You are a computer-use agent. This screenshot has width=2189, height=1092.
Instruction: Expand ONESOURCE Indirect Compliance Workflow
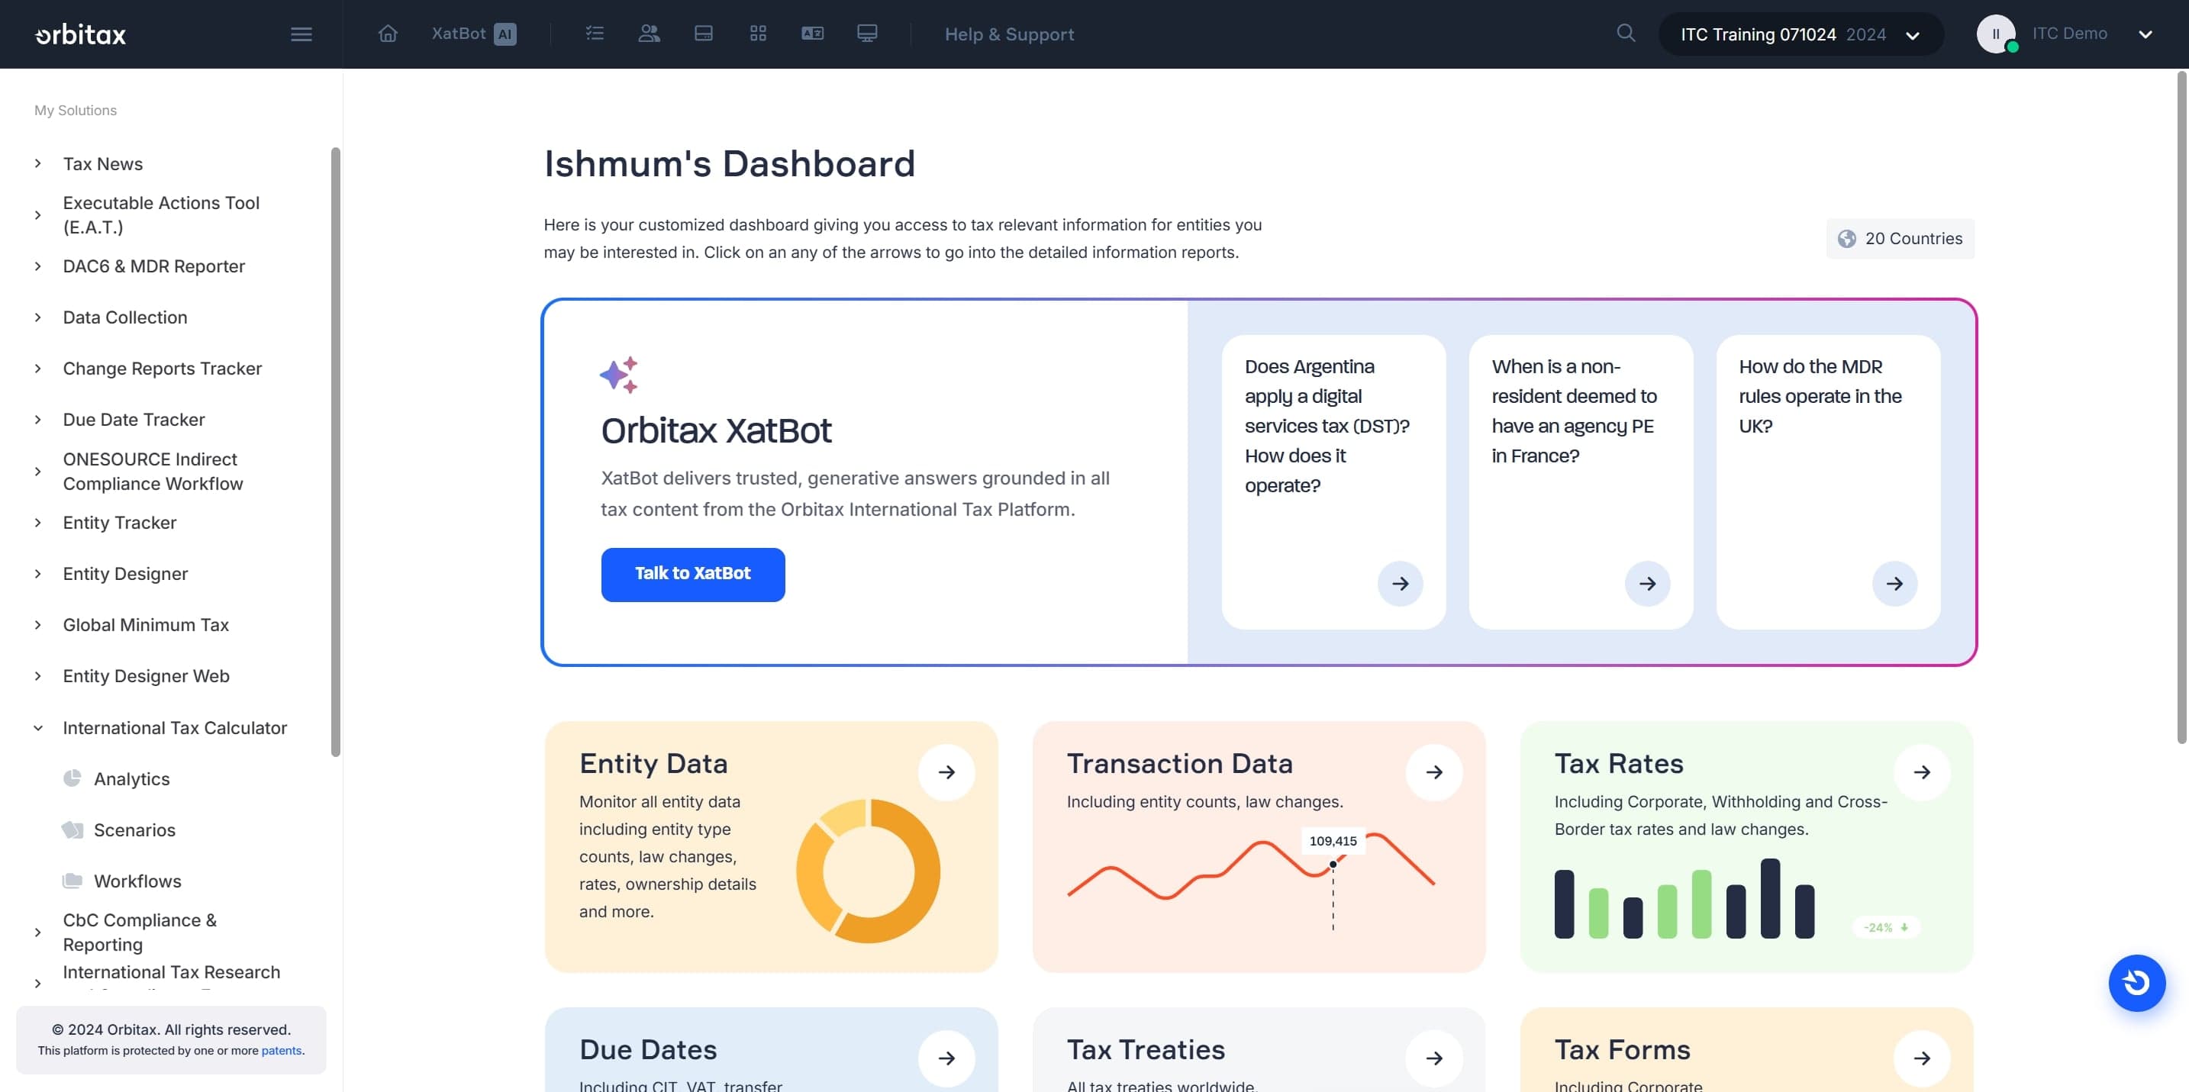coord(37,471)
